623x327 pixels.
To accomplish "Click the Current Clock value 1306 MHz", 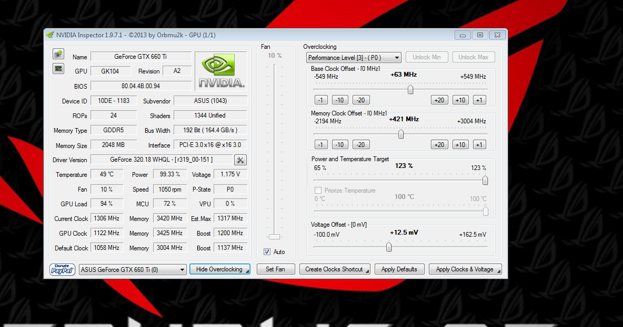I will tap(106, 218).
